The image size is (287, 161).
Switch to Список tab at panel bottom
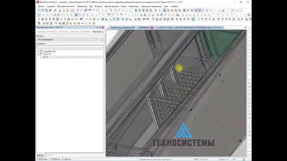[x=49, y=155]
